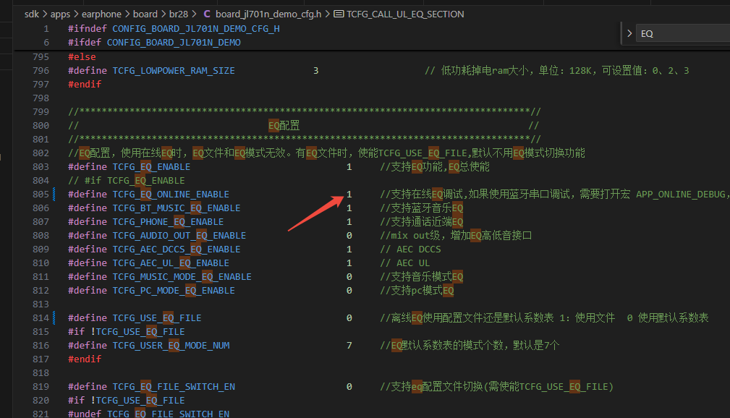Screen dimensions: 730x418
Task: Click TCFG_EQ_ENABLE in the line 803 define
Action: (x=151, y=166)
